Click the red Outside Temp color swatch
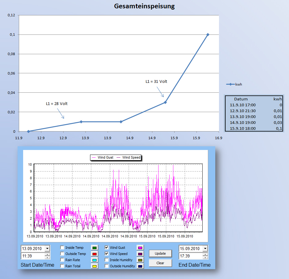Screen dimensions: 289x279 coord(95,254)
